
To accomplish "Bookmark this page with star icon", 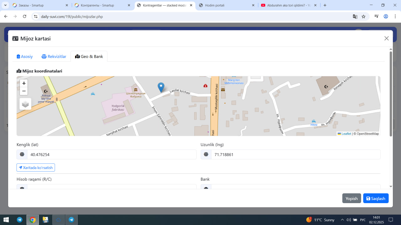I will pyautogui.click(x=363, y=17).
